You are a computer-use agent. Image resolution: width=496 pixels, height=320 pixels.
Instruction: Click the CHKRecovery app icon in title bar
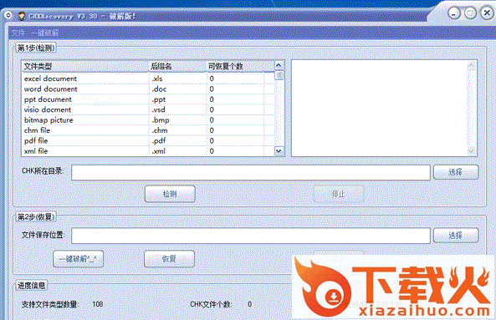(x=22, y=16)
